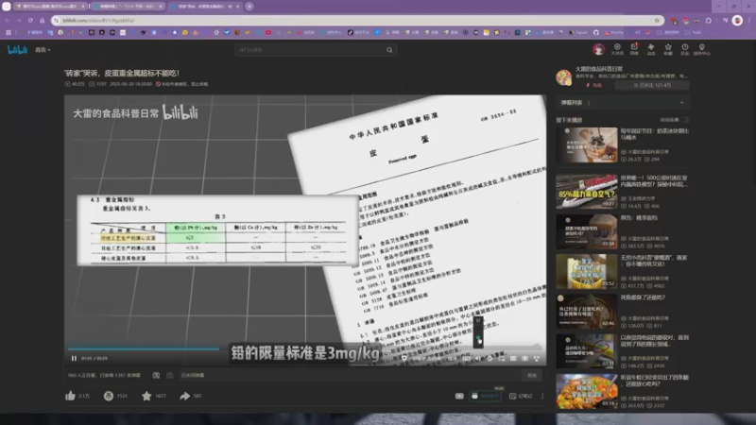Open the player settings gear icon
The image size is (756, 425).
coord(490,359)
